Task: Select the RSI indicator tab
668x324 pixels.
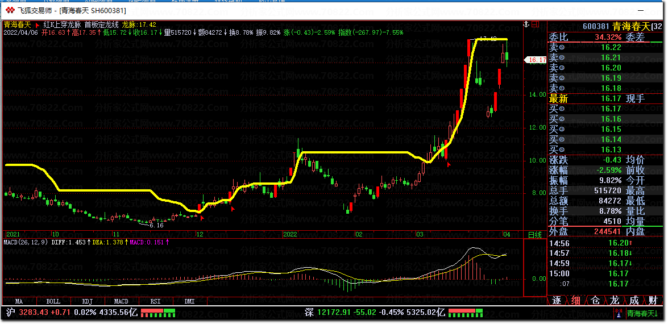Action: coord(156,301)
